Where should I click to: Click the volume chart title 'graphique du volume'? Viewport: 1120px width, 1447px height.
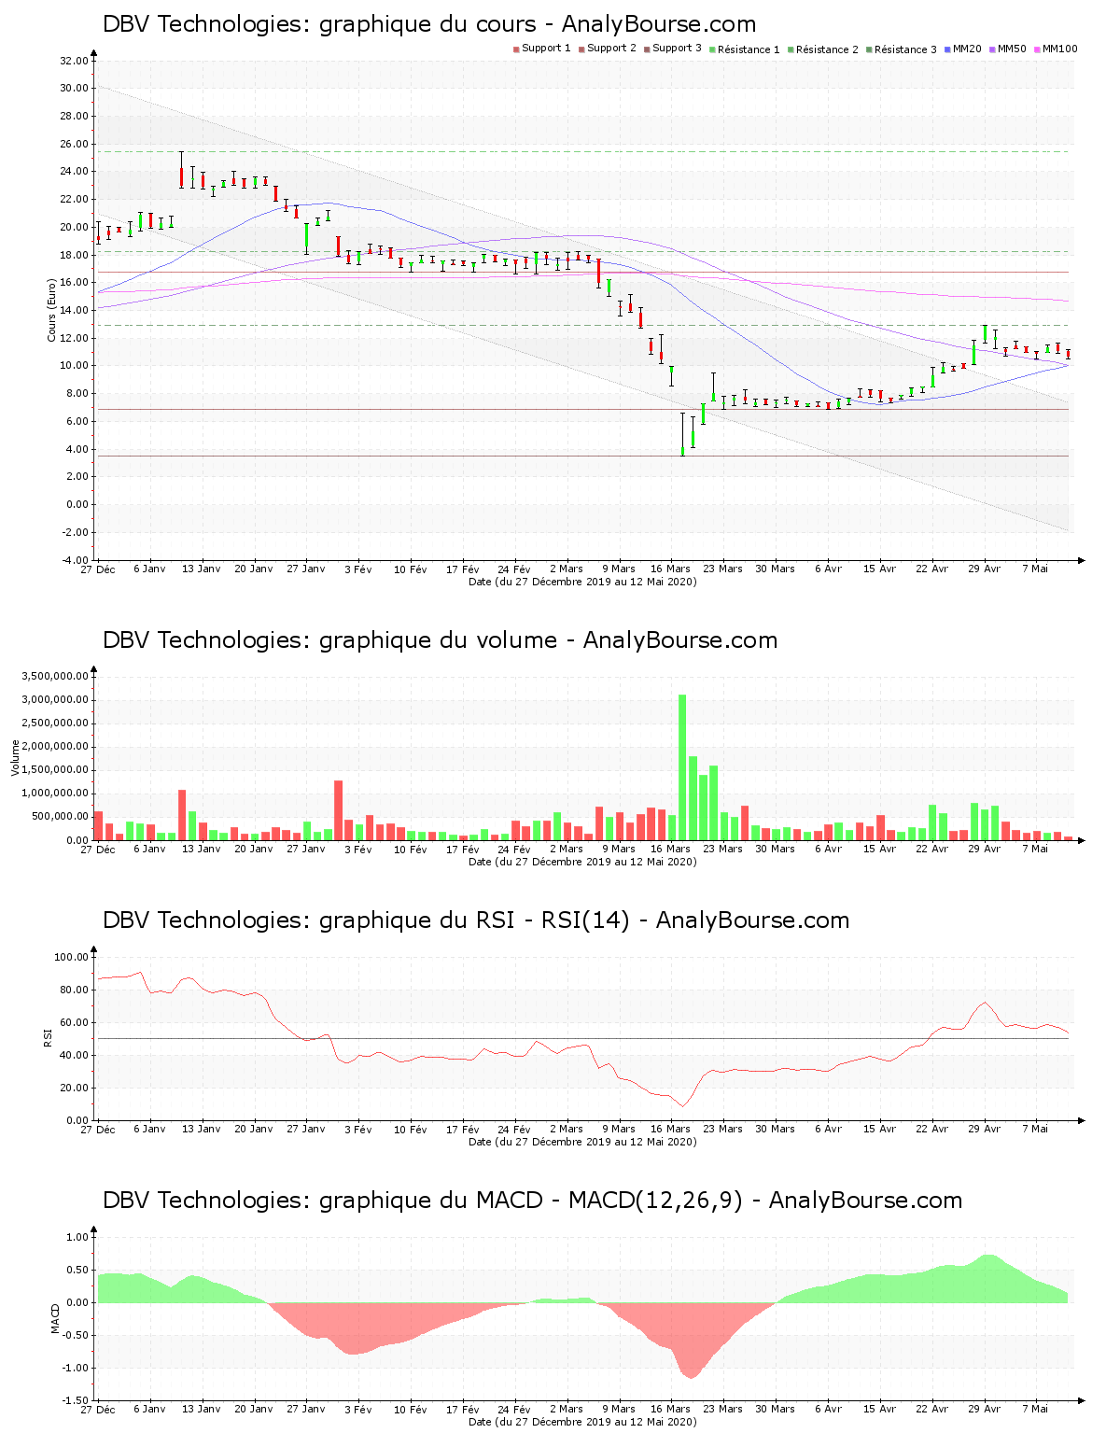438,640
